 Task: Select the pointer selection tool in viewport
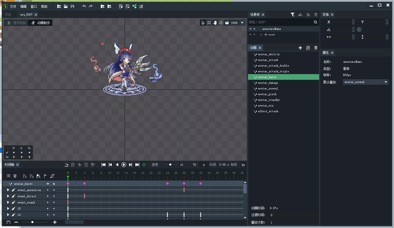203,23
